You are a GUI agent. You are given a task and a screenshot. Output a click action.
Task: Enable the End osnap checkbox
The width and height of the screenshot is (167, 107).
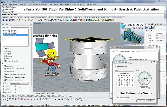tap(3, 96)
